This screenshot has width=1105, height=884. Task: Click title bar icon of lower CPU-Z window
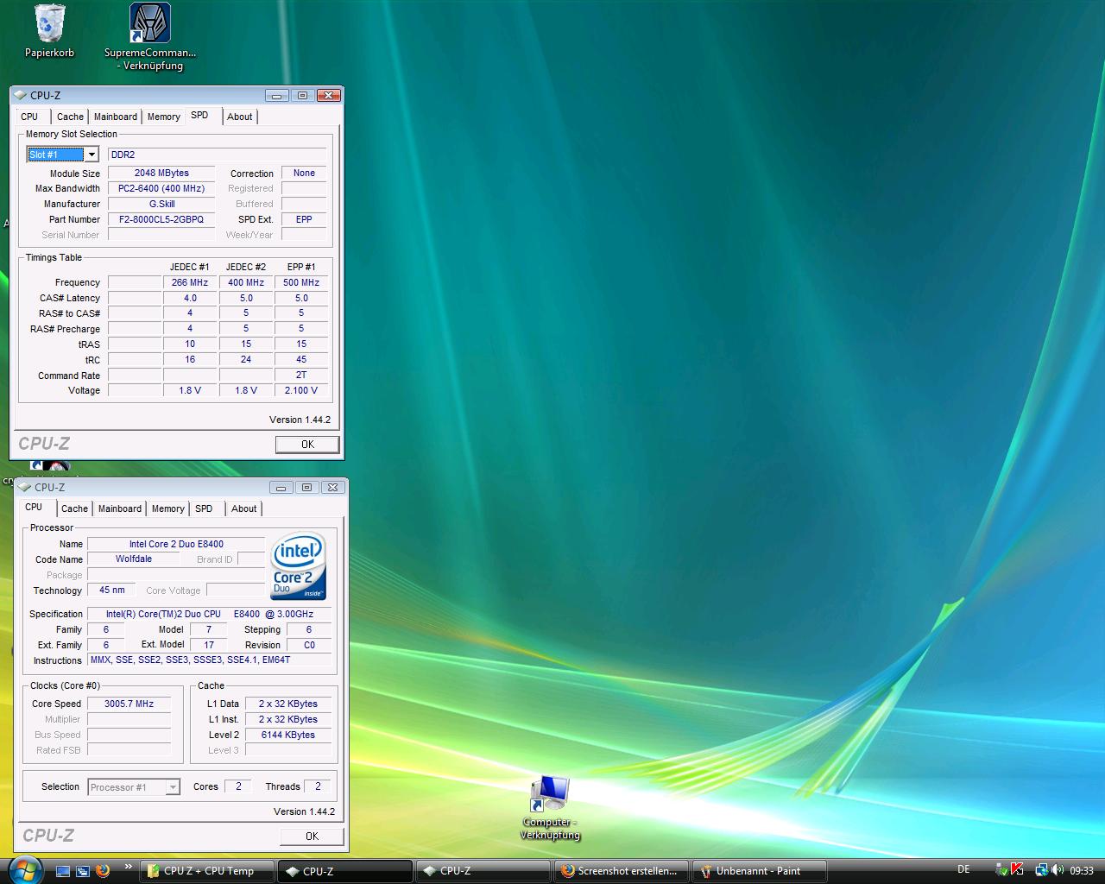[25, 487]
